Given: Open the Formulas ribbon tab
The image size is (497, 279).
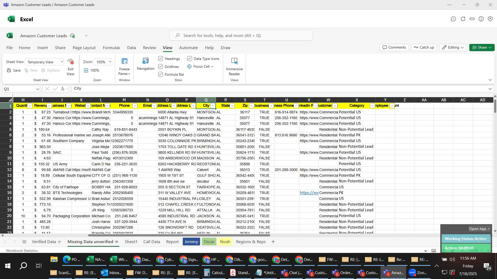Looking at the screenshot, I should coord(111,48).
